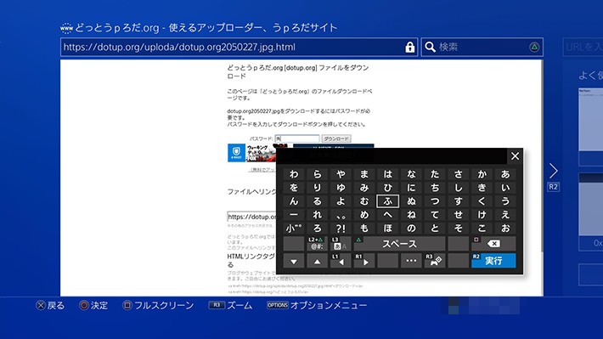Tap the う kana key
The width and height of the screenshot is (603, 339).
[505, 201]
